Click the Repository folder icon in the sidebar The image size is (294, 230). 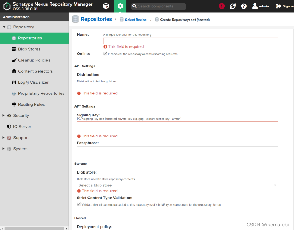click(9, 27)
